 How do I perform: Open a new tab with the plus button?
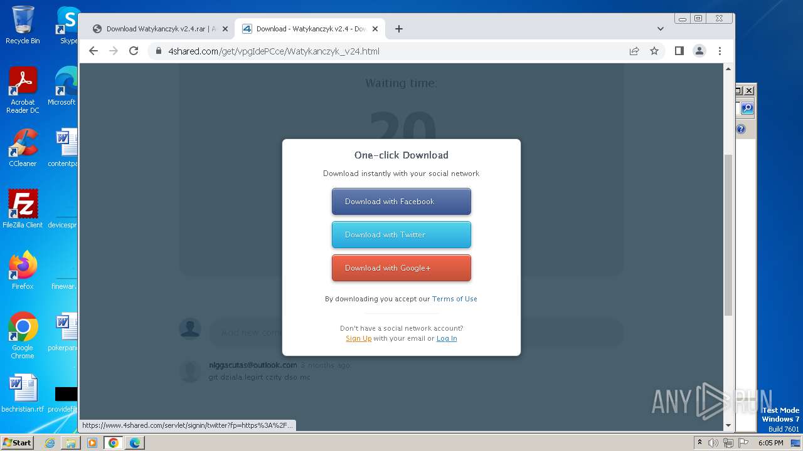click(399, 29)
